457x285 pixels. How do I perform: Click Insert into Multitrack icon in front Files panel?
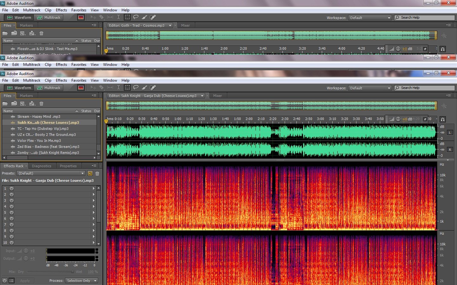[x=32, y=104]
